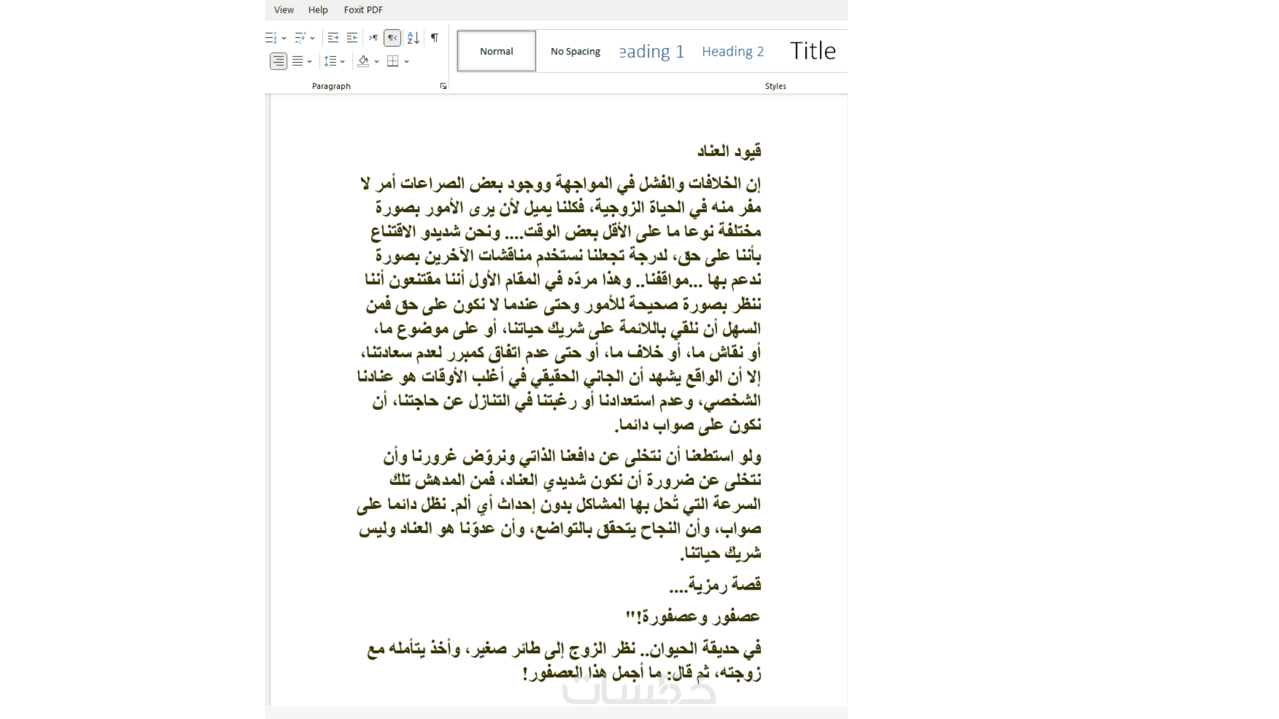Sort text with the A-Z icon

pos(413,38)
